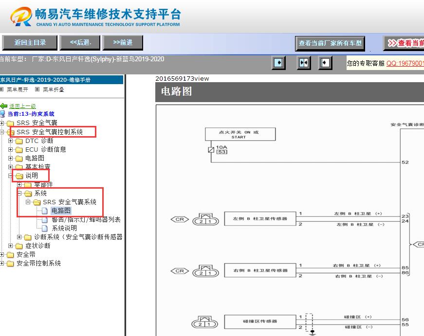Click the expand-right panel layout icon
Screen dimensions: 424x336
coord(278,63)
